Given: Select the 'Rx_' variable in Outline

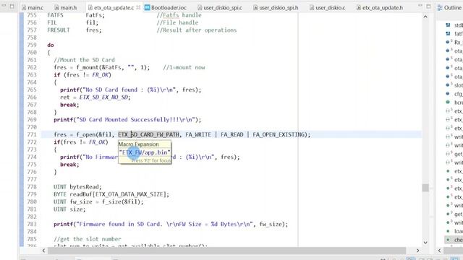Looking at the screenshot, I should [454, 42].
